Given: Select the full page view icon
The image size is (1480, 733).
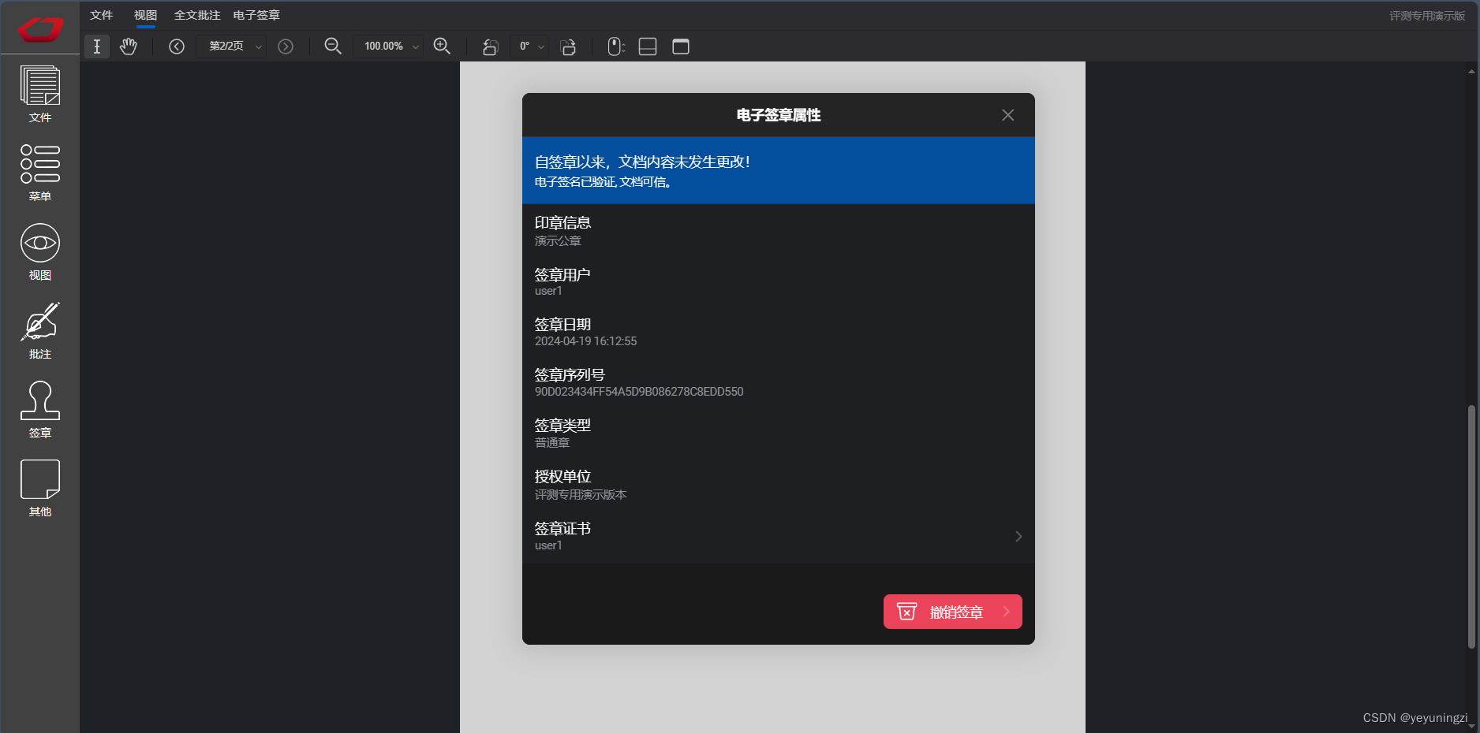Looking at the screenshot, I should 681,47.
